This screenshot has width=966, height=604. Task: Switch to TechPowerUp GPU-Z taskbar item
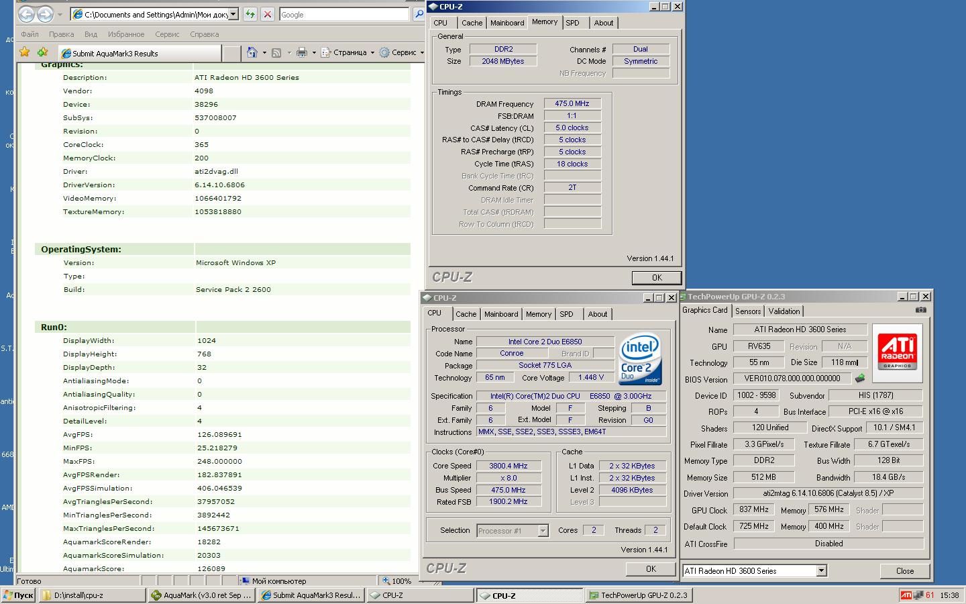(639, 595)
